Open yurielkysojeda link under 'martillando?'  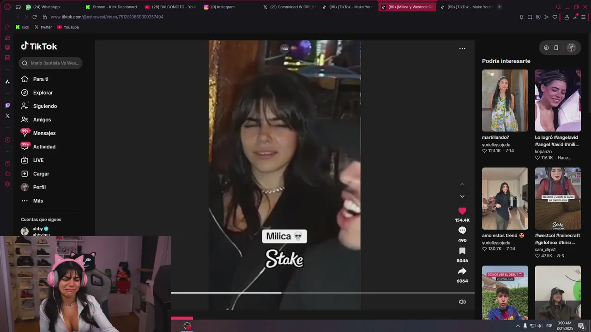coord(496,145)
